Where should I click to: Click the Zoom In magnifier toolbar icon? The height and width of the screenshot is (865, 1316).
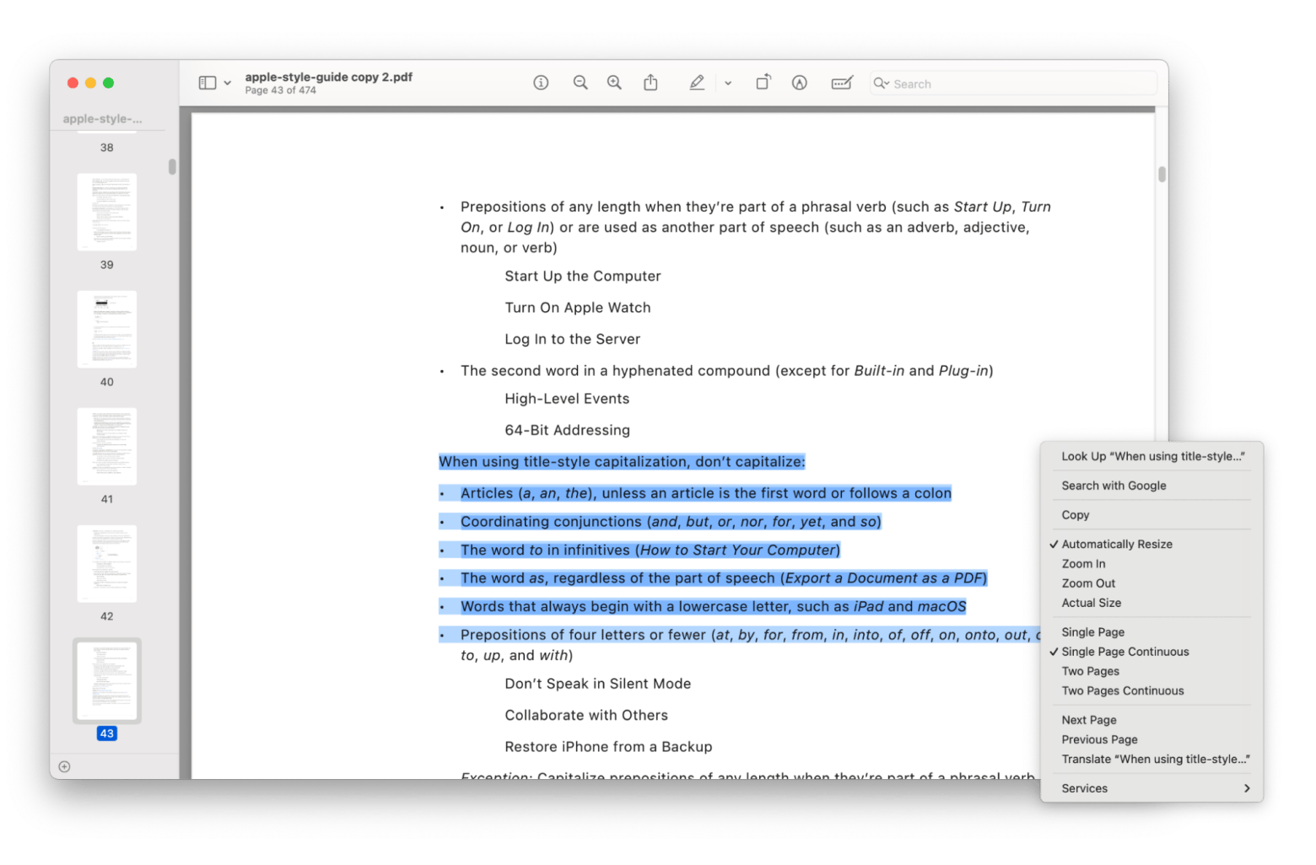[x=614, y=83]
